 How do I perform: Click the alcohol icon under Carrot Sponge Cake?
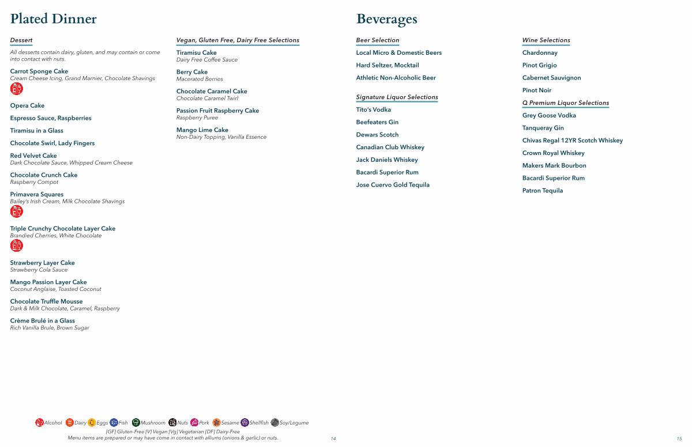pos(17,89)
